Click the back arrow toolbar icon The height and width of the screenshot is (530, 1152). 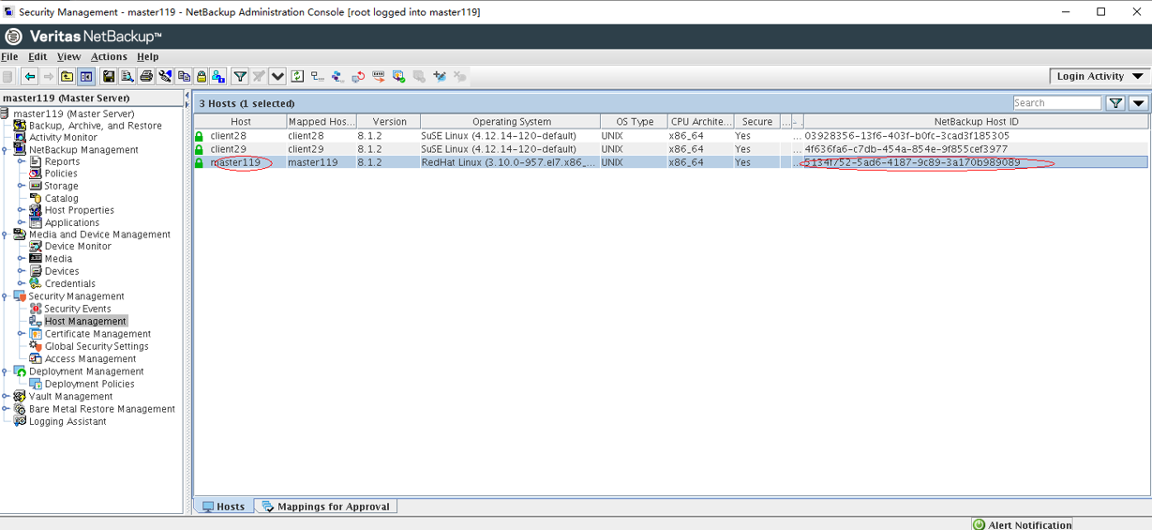click(x=30, y=77)
